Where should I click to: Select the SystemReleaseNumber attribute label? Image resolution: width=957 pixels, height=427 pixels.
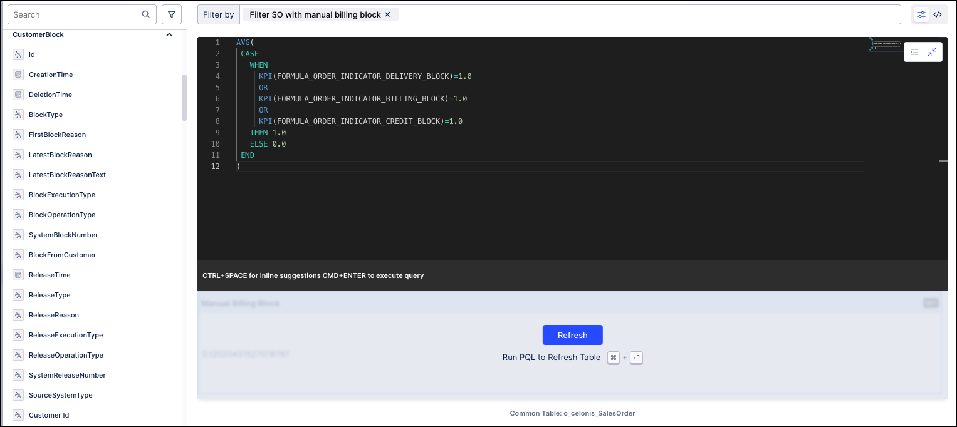click(67, 375)
